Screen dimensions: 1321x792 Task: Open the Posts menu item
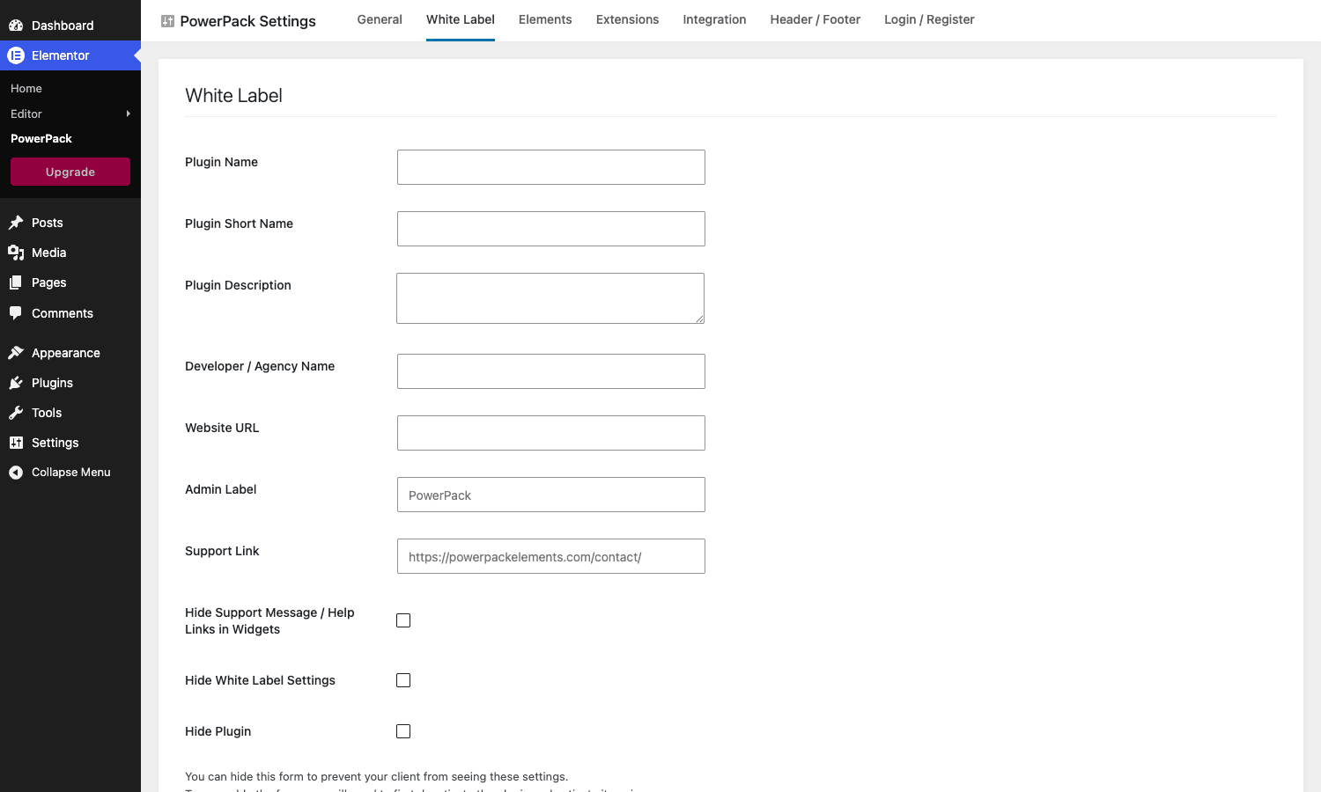pyautogui.click(x=70, y=223)
